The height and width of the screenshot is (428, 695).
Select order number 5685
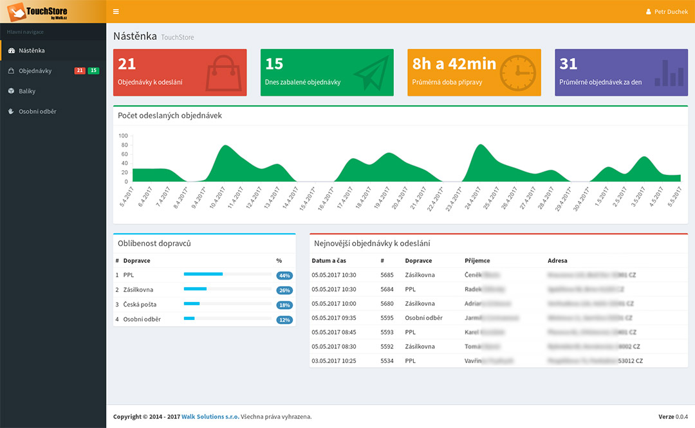pyautogui.click(x=387, y=275)
